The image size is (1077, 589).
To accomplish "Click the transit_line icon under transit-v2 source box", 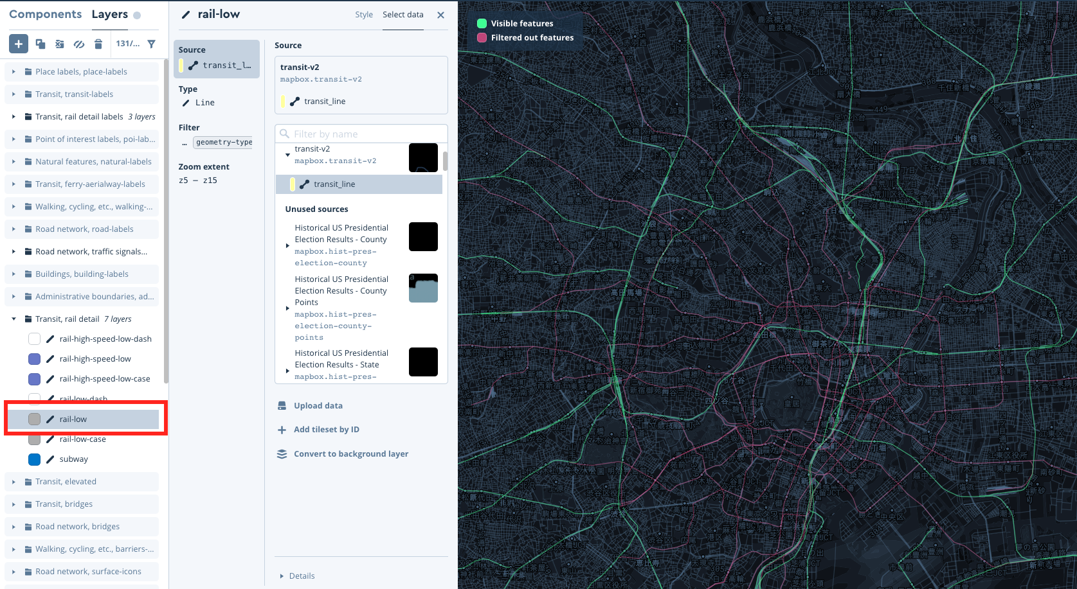I will point(294,101).
